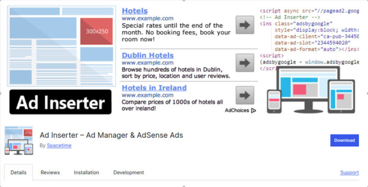Click the black Ad Inserter logo banner
Screen dimensions: 368x187
pos(60,102)
